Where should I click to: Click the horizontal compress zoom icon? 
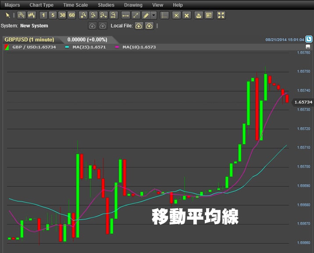pos(114,15)
